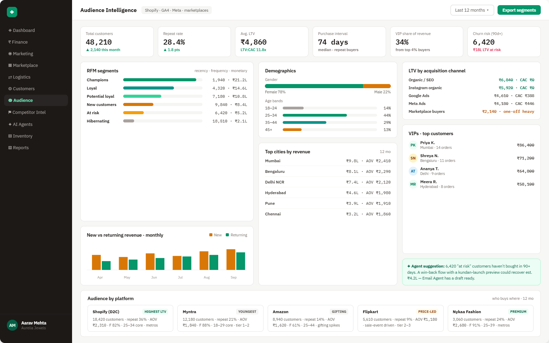The width and height of the screenshot is (549, 343).
Task: Select the Bengaluru city row
Action: 328,171
